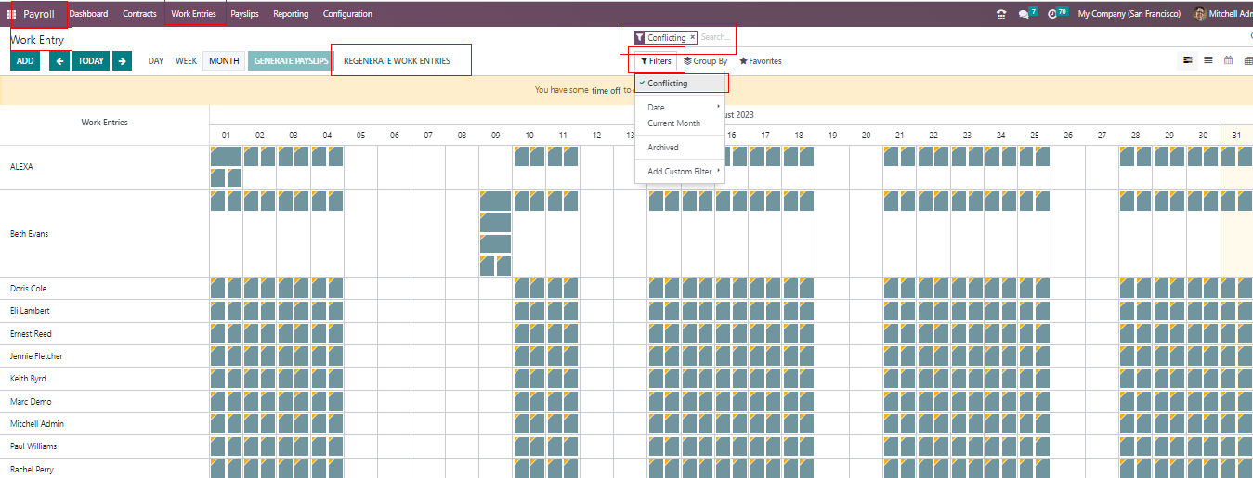The height and width of the screenshot is (478, 1253).
Task: Open the apps grid menu icon
Action: [12, 14]
